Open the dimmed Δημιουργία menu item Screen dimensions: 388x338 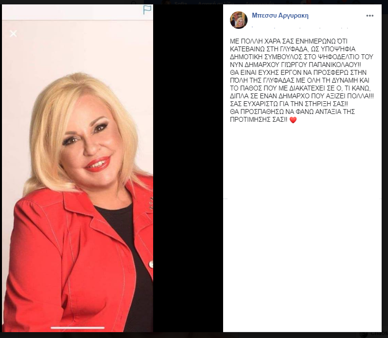(x=259, y=3)
